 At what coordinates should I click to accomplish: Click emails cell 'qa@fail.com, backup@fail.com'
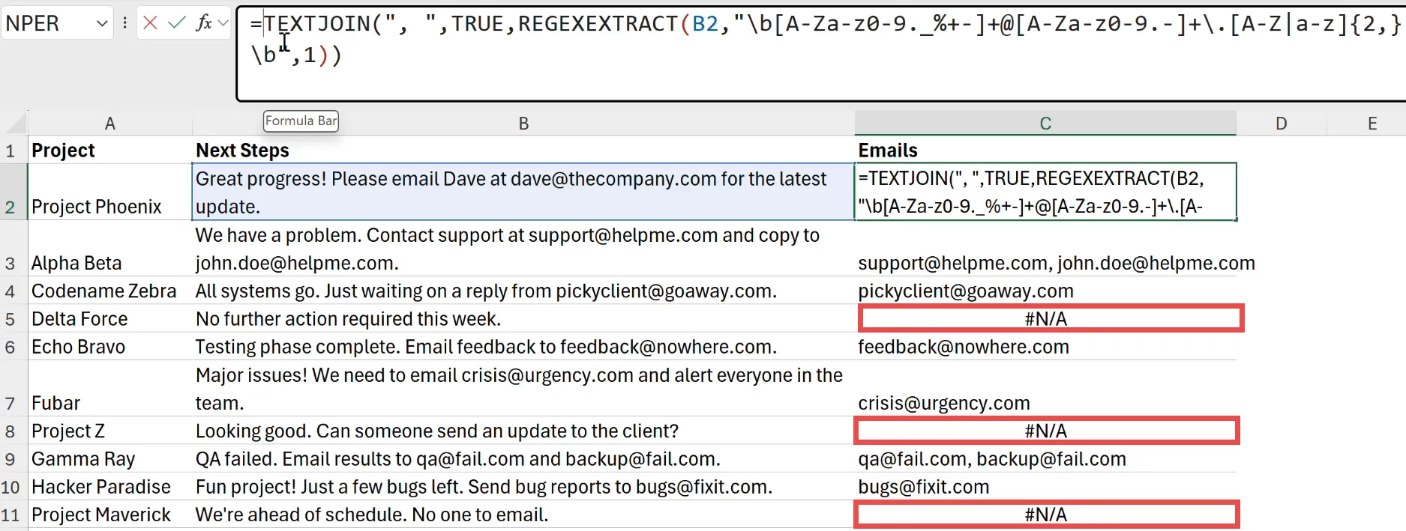click(1045, 458)
